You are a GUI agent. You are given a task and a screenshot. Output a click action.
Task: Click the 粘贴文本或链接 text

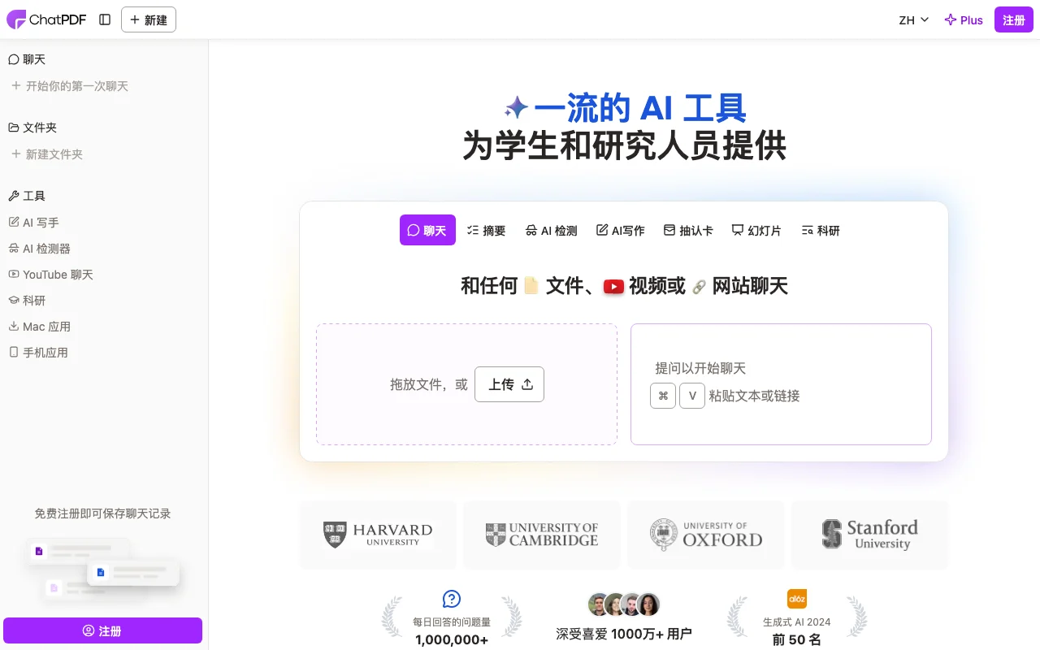[754, 396]
